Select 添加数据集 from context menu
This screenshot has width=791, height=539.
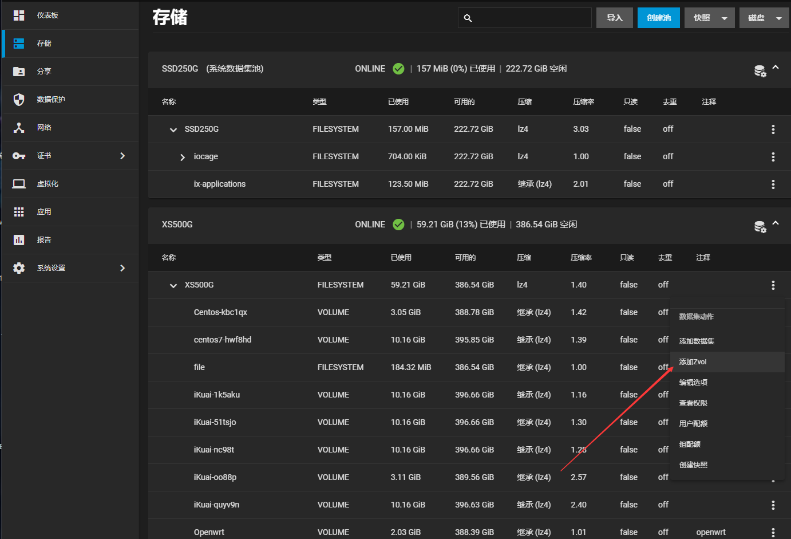tap(697, 341)
